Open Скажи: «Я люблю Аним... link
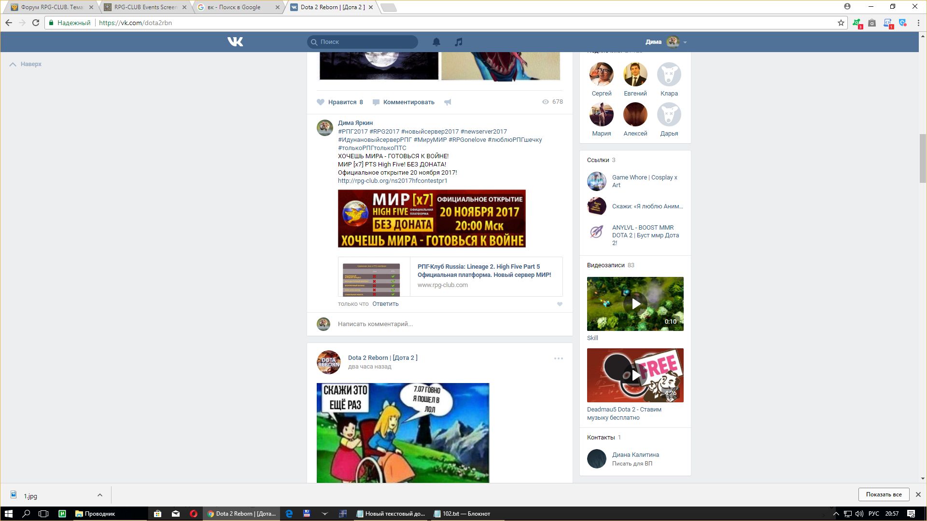 pos(647,206)
